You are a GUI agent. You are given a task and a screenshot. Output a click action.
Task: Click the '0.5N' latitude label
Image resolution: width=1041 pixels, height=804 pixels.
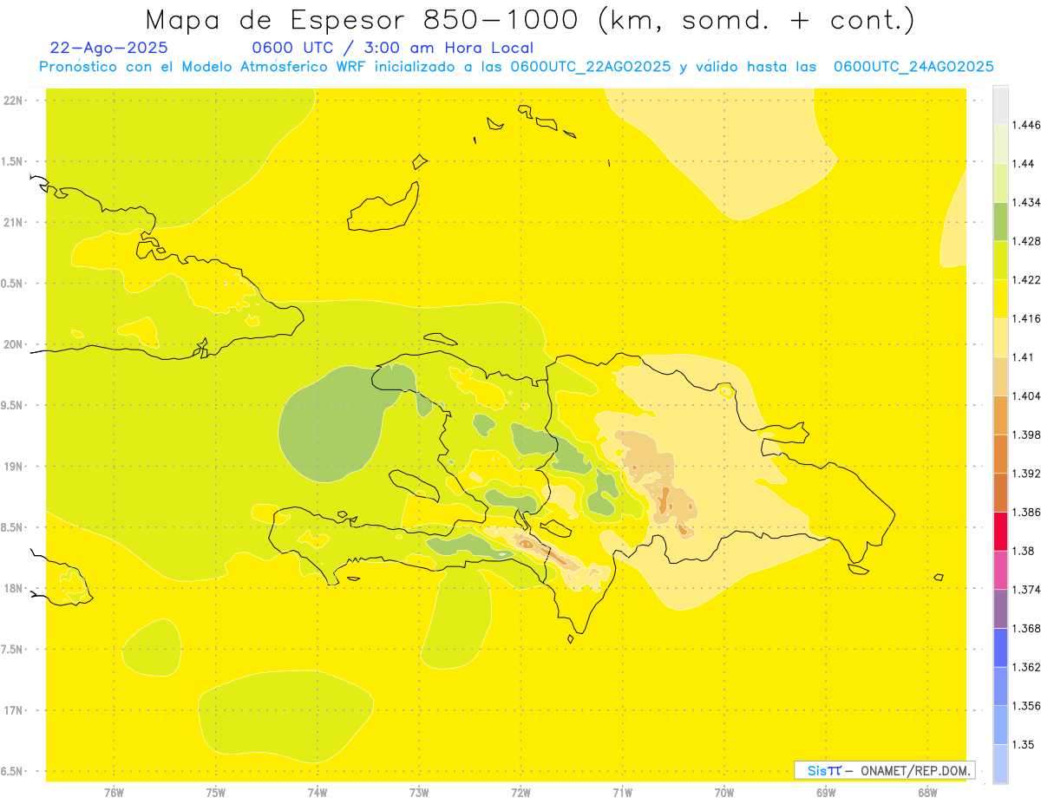click(12, 284)
